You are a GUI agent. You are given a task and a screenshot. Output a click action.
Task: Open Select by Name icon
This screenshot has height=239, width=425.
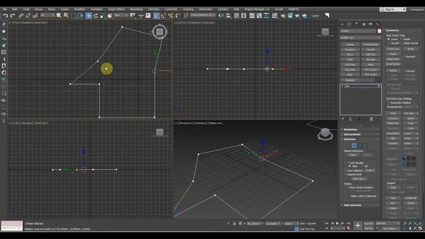66,16
